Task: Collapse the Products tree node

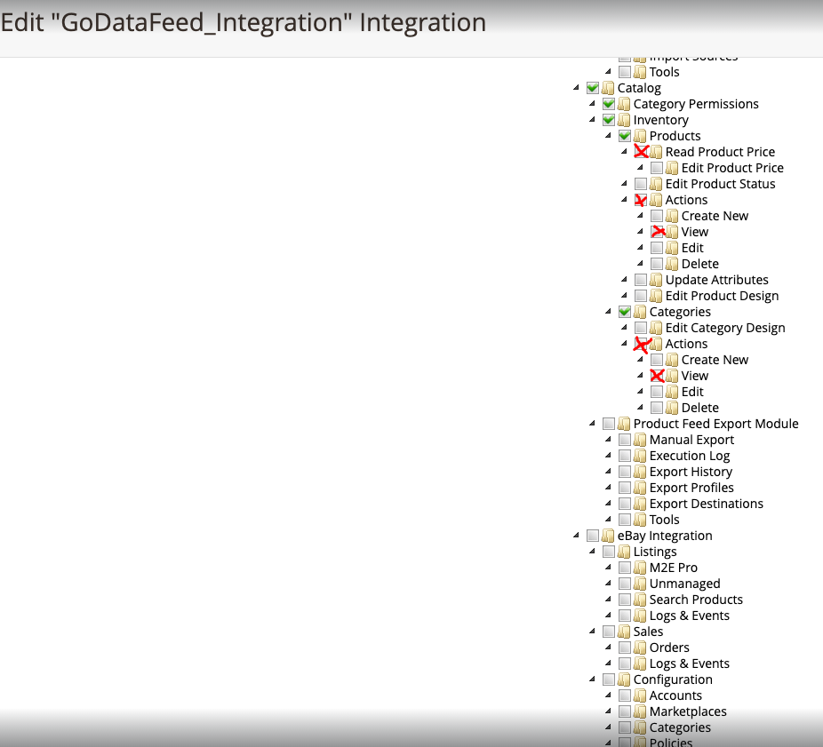Action: tap(608, 135)
